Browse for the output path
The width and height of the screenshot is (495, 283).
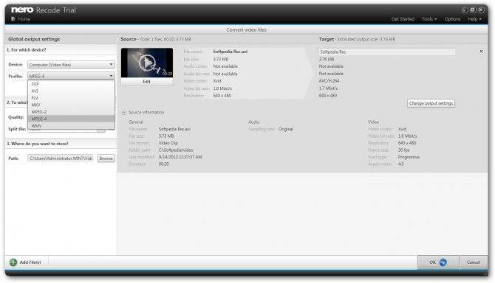[x=106, y=158]
